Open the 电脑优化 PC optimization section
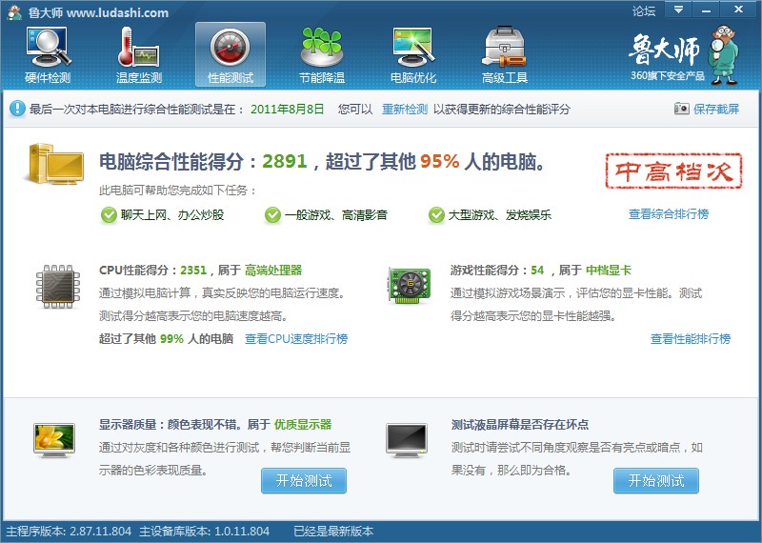The height and width of the screenshot is (543, 762). pos(413,55)
